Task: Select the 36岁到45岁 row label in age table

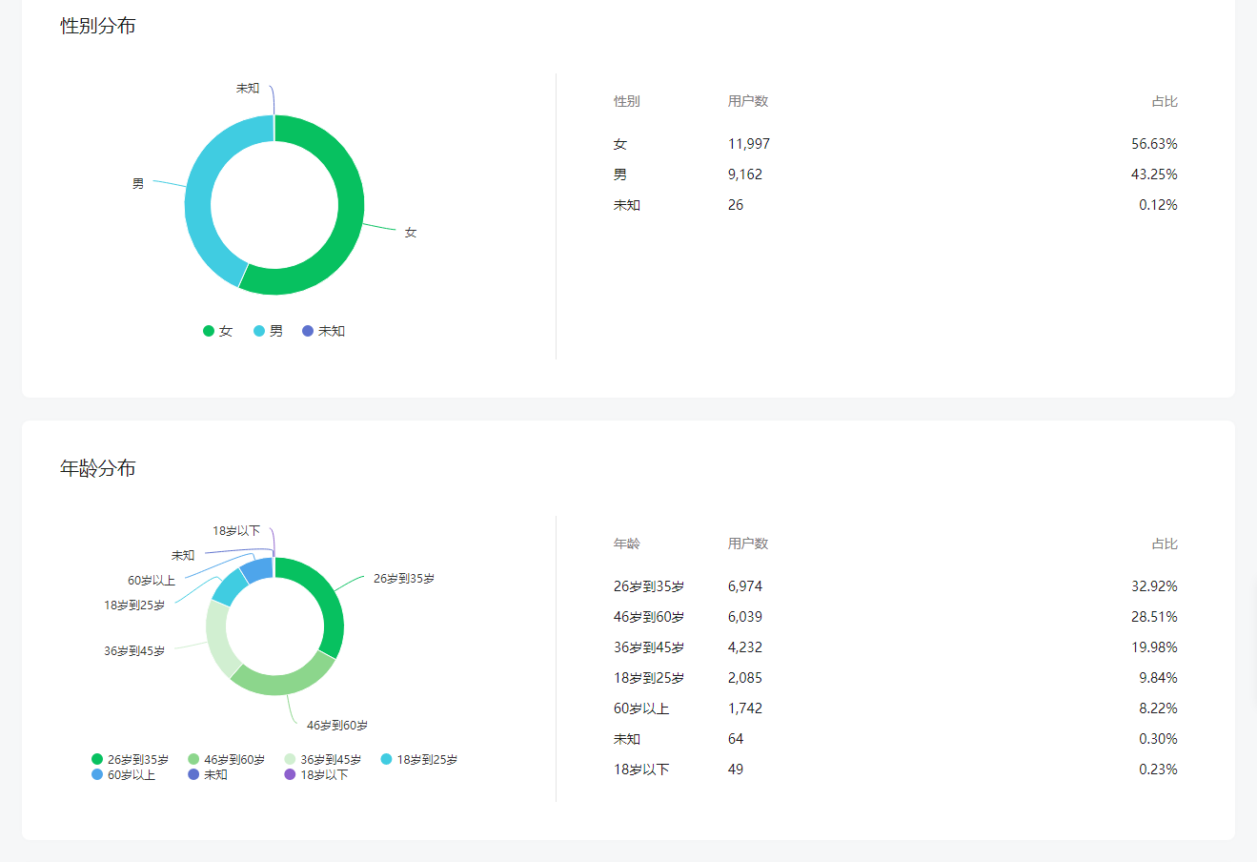Action: [x=649, y=647]
